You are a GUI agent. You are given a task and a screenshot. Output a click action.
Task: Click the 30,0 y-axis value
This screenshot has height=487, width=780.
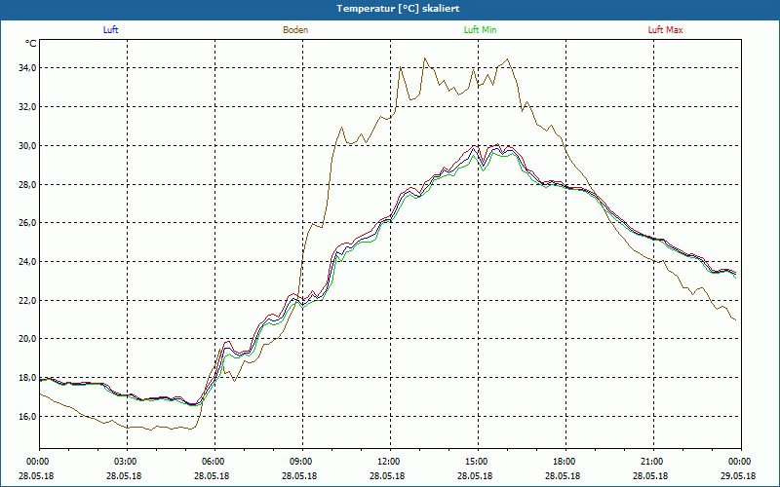click(x=27, y=145)
